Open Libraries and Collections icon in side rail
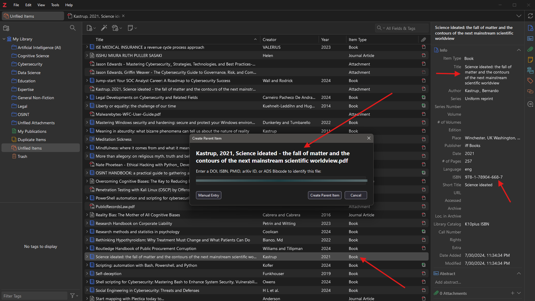 530,70
